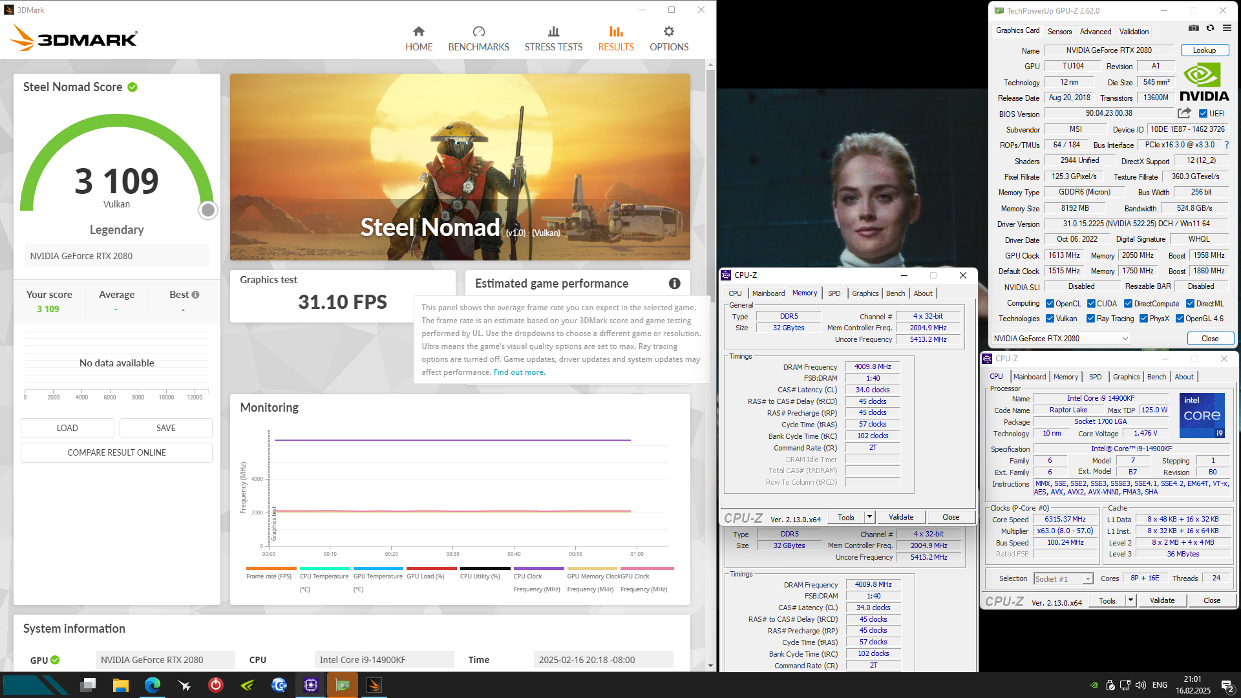Screen dimensions: 1241x698
Task: Toggle the DirectCompute checkbox
Action: 1128,304
